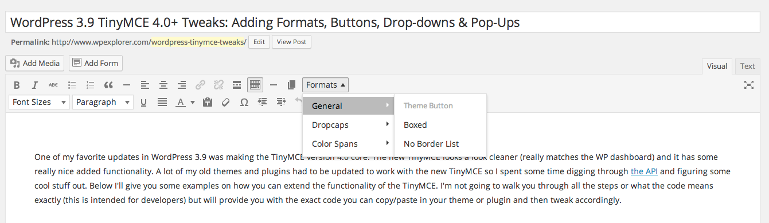Open the Formats dropdown
Image resolution: width=769 pixels, height=223 pixels.
coord(326,85)
